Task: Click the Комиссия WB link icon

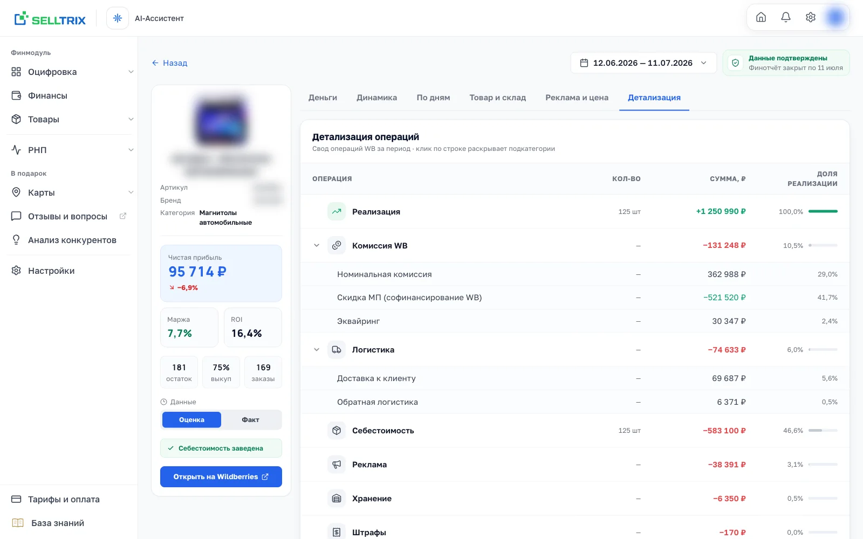Action: [x=337, y=245]
